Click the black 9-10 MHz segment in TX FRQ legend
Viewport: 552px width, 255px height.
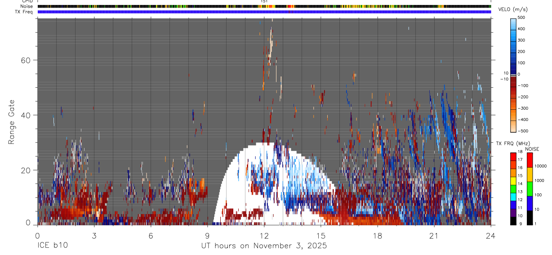[513, 220]
